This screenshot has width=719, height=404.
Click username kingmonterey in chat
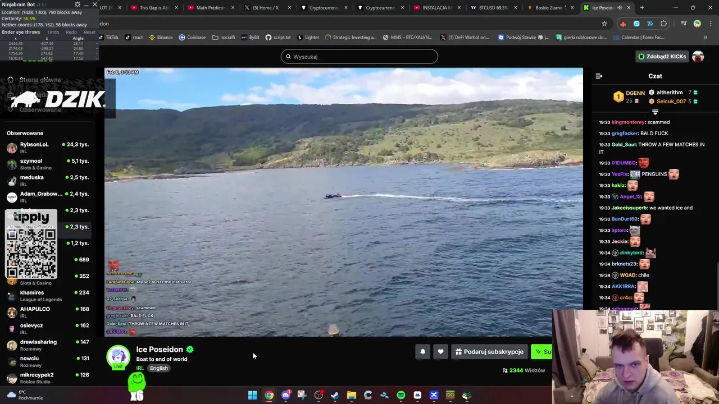coord(628,122)
